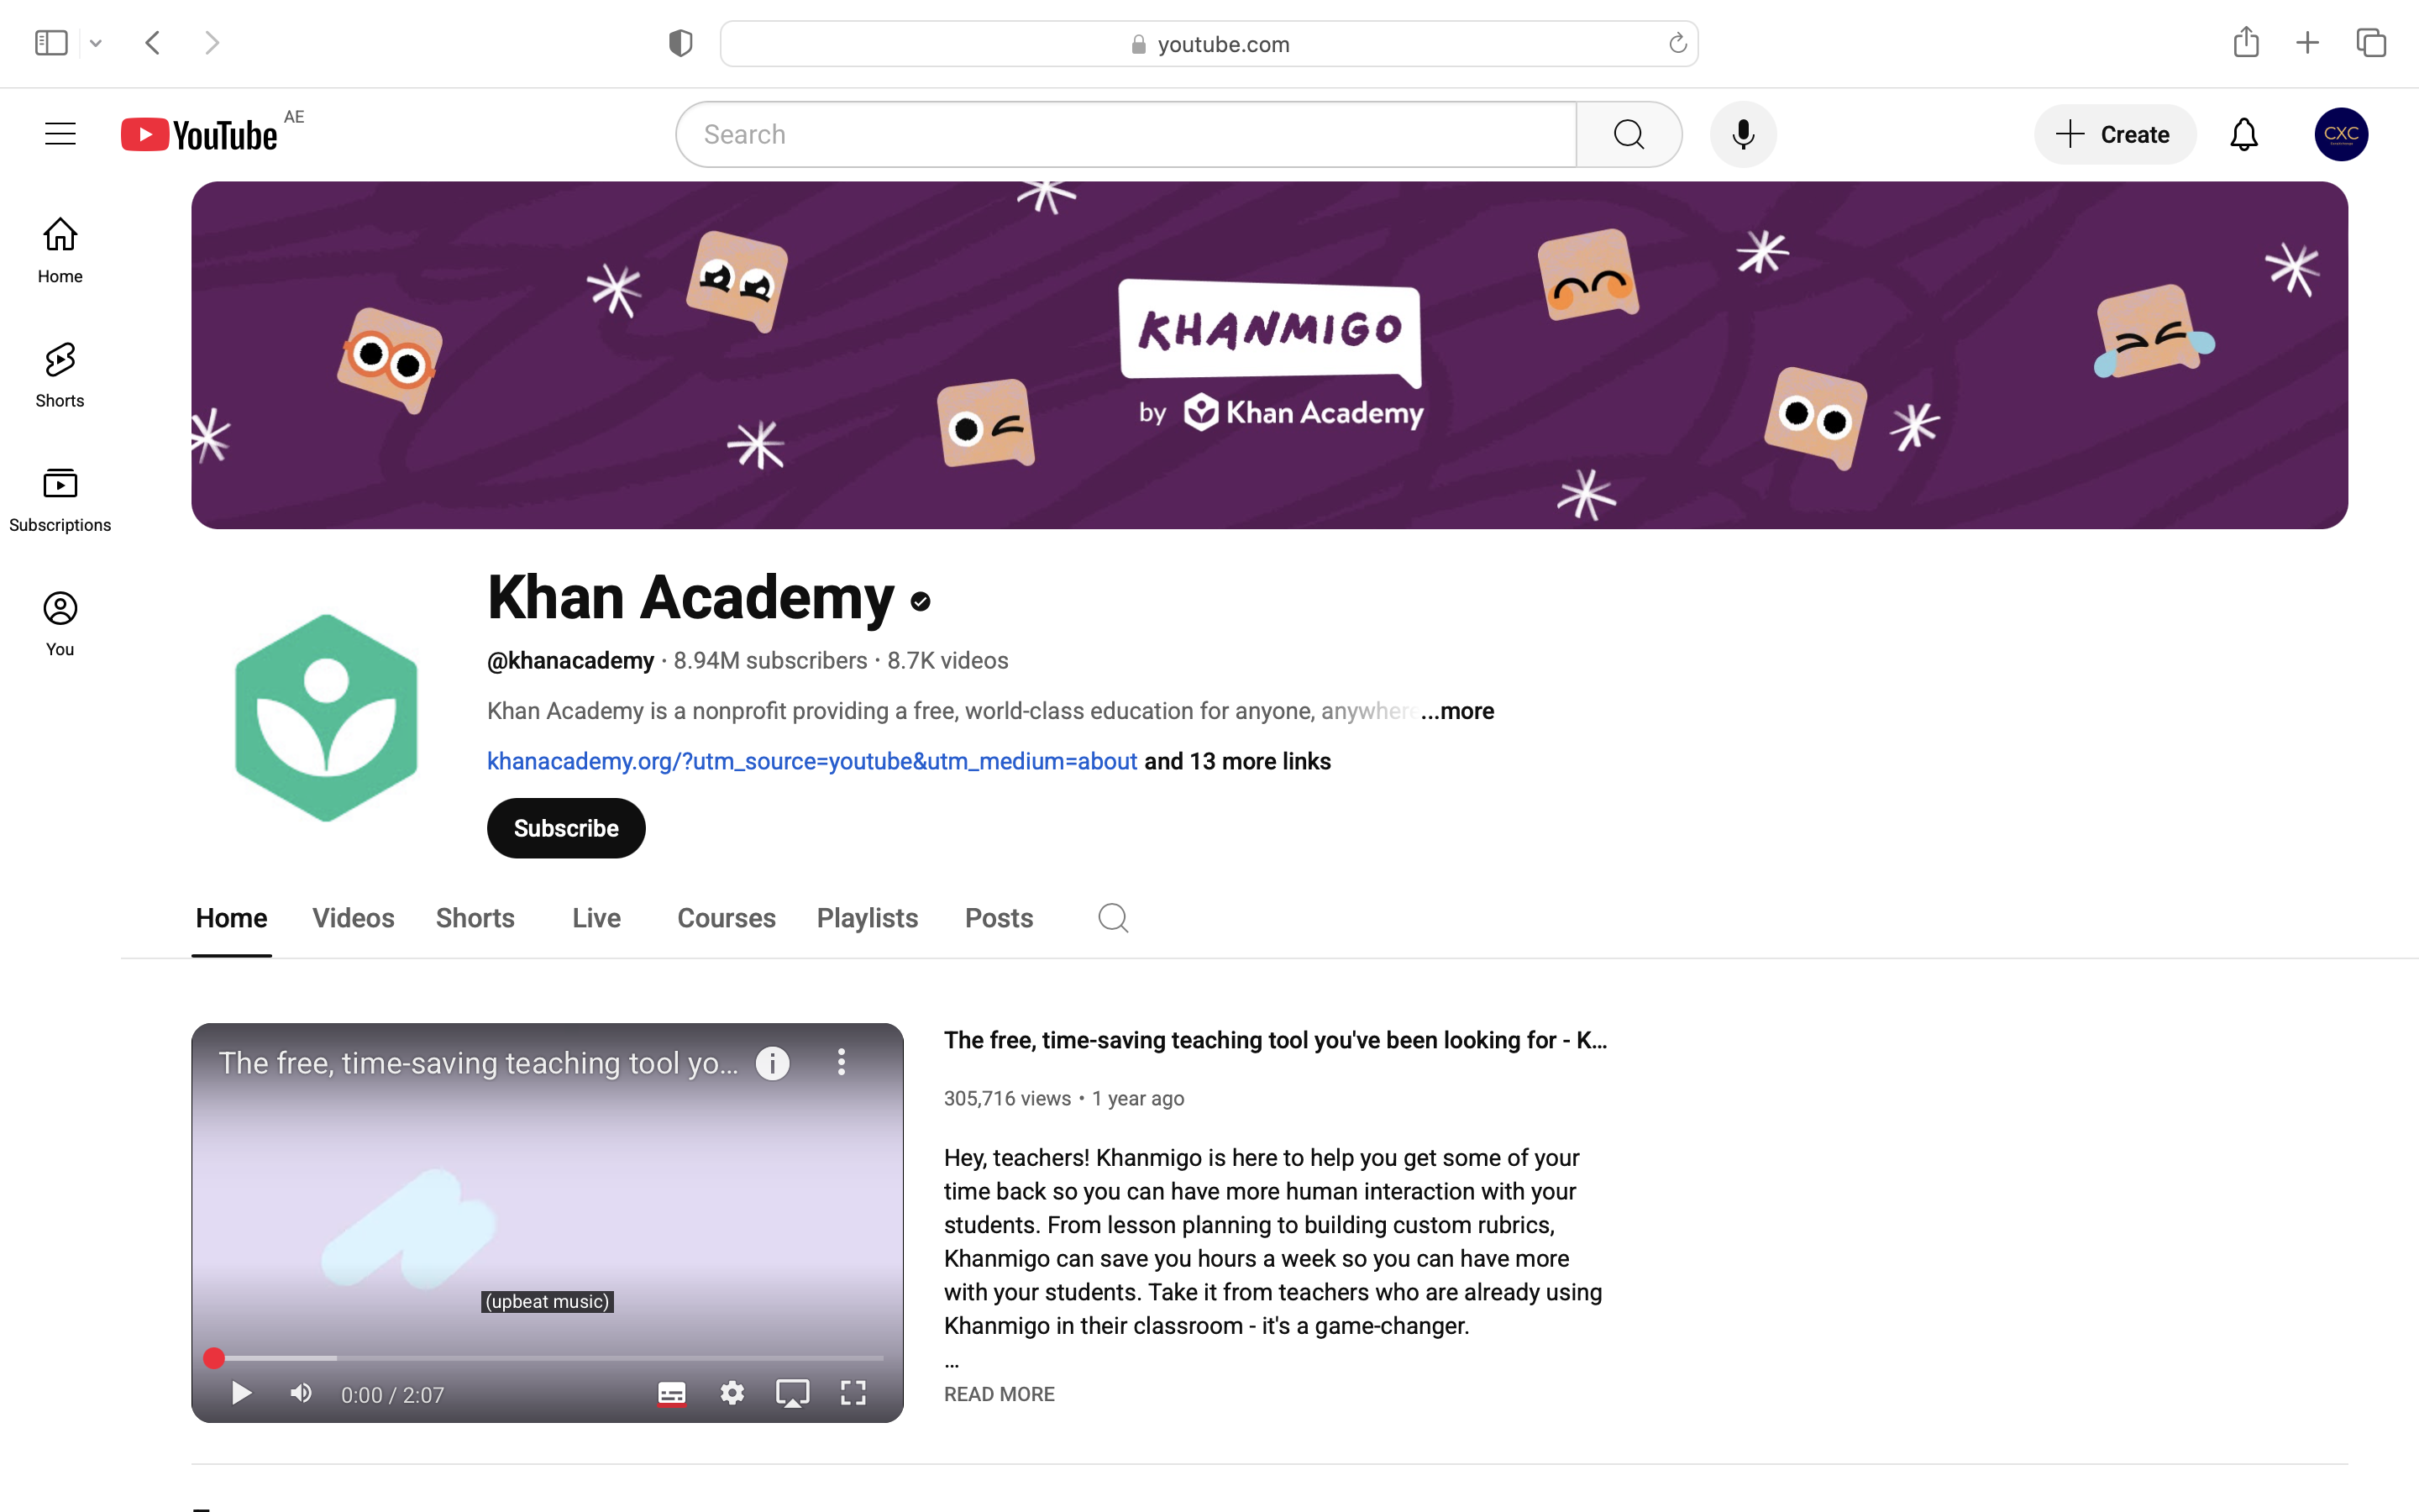Switch to the Playlists tab
This screenshot has height=1512, width=2419.
pos(867,918)
